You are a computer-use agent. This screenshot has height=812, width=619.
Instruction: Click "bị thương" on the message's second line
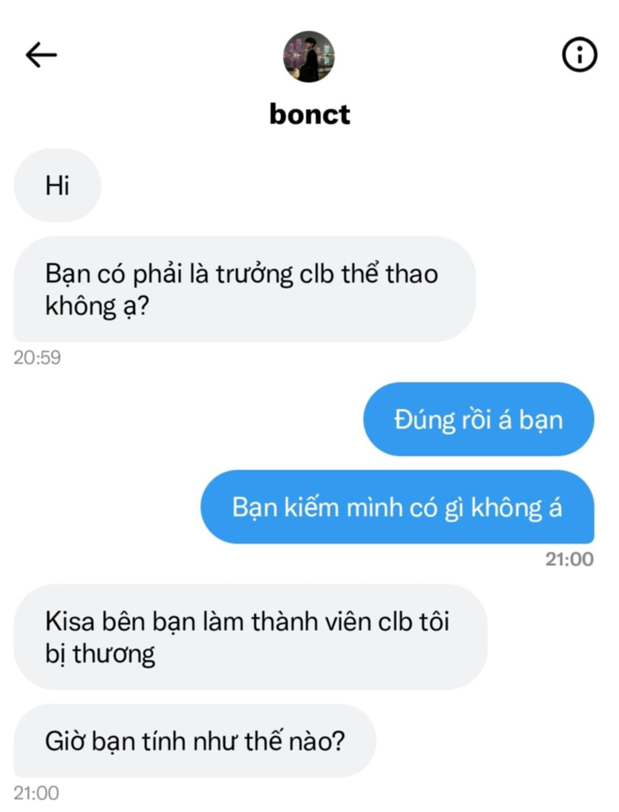(100, 654)
